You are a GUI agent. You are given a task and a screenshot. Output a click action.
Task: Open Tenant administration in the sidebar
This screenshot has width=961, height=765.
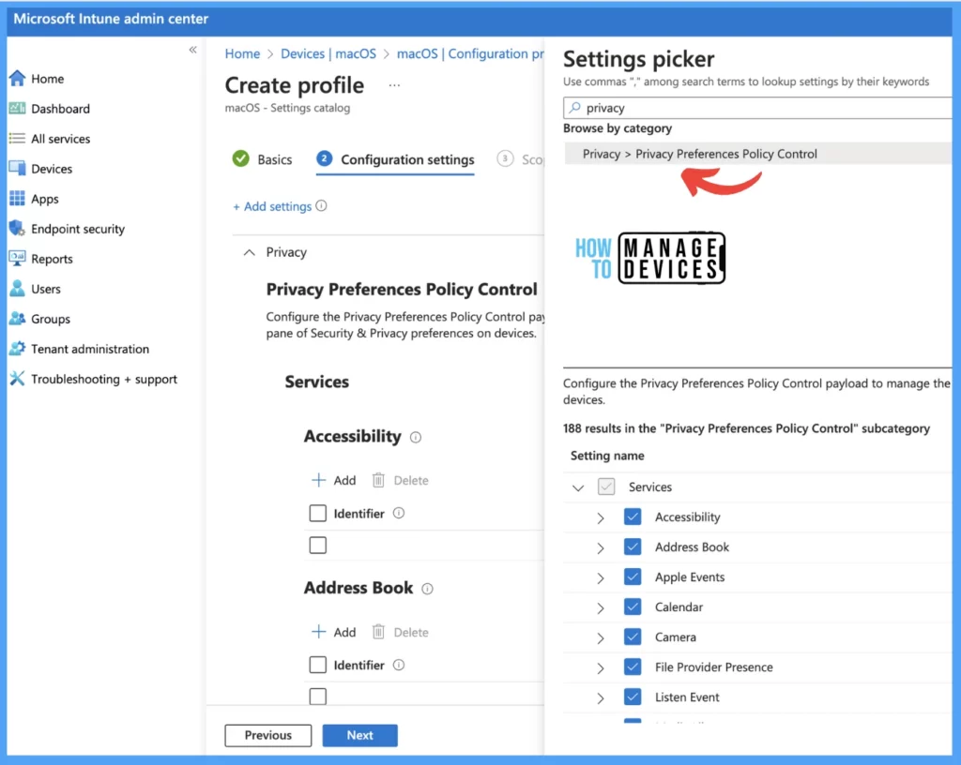90,349
